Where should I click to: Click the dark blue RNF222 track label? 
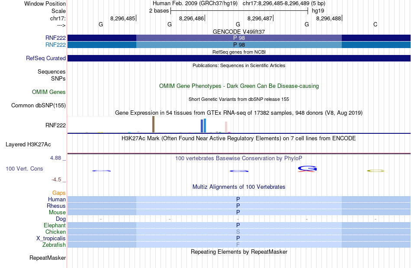click(55, 38)
